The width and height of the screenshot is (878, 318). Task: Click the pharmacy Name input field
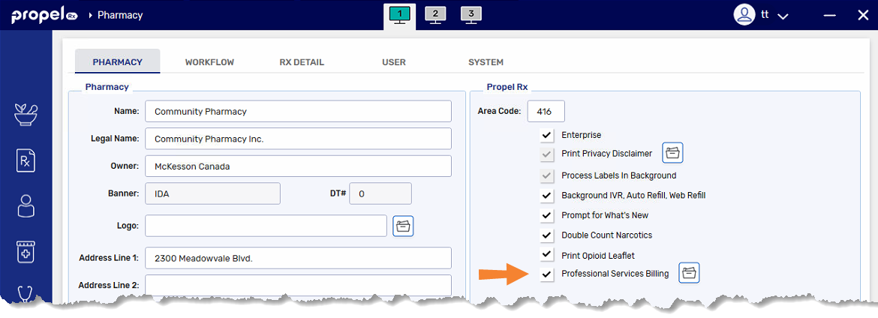pyautogui.click(x=298, y=111)
